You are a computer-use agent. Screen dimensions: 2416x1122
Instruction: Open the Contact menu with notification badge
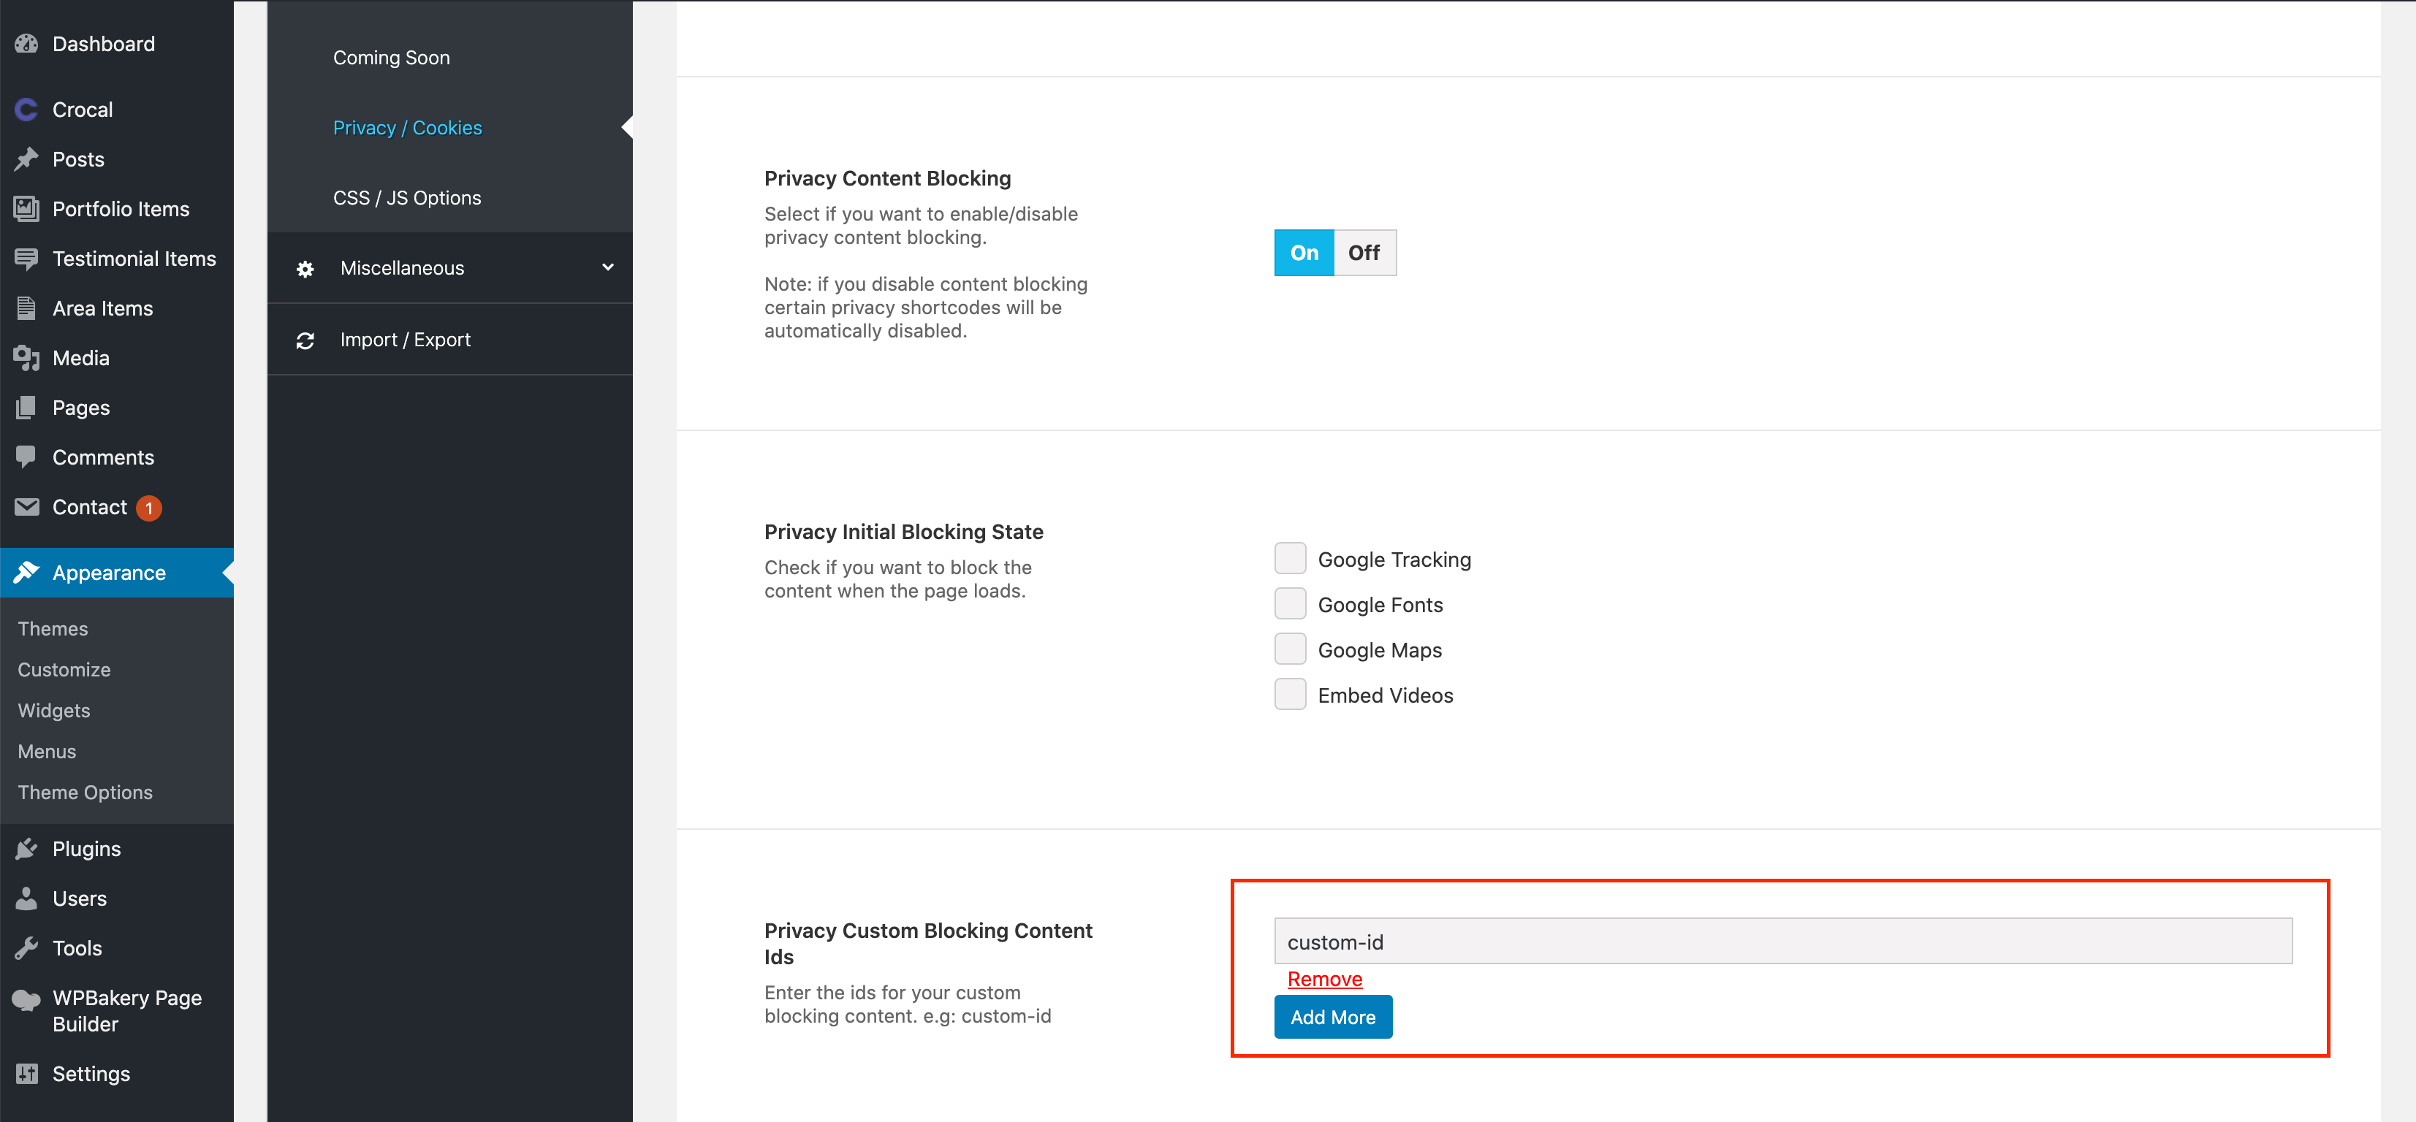click(89, 507)
